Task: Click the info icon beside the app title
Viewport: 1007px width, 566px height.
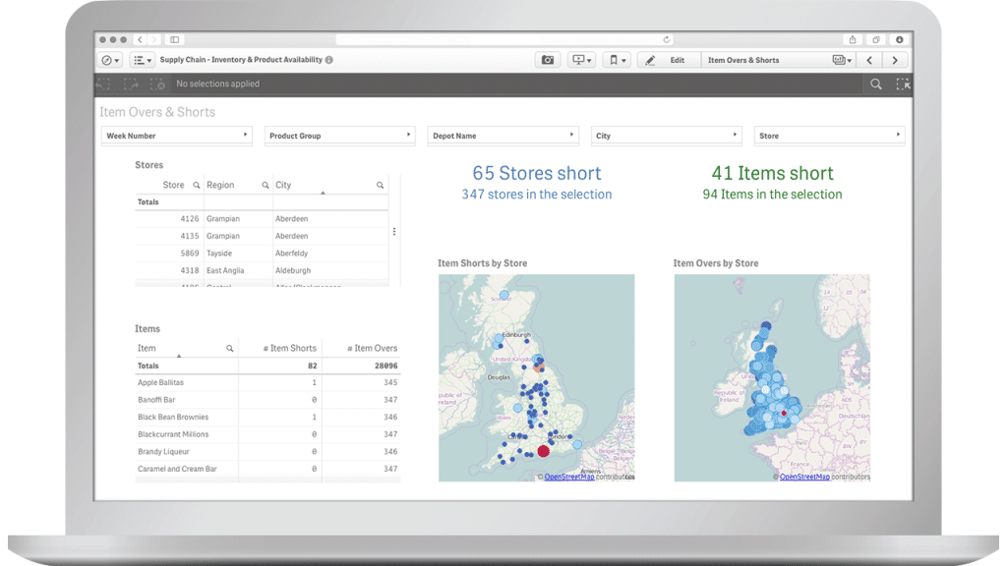Action: pyautogui.click(x=330, y=60)
